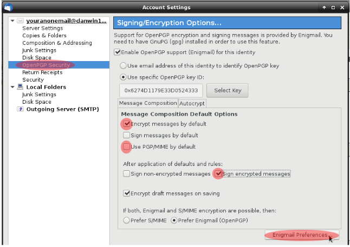Open Enigmail Preferences
Viewport: 350px width, 247px height.
point(301,235)
